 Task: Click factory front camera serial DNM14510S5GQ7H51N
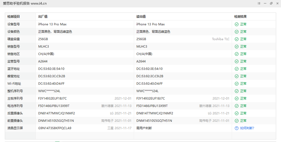pyautogui.click(x=56, y=121)
